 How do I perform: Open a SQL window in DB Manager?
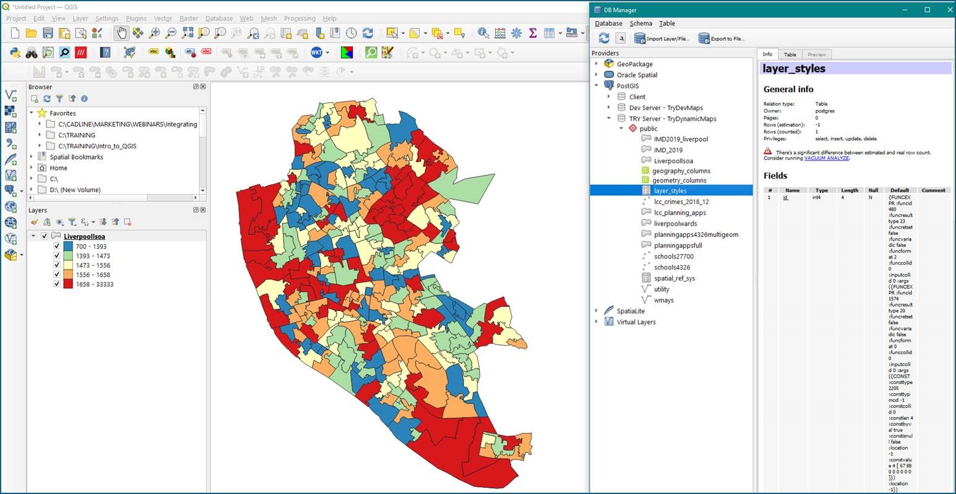[x=621, y=38]
